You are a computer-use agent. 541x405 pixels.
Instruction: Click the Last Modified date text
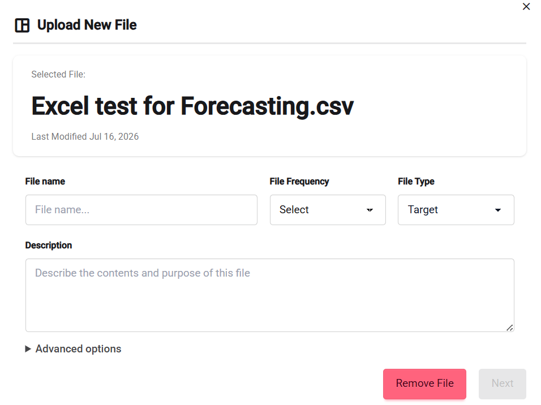tap(85, 137)
